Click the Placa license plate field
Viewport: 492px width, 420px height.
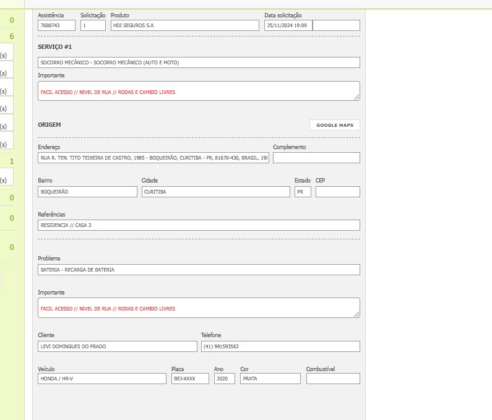pyautogui.click(x=190, y=379)
